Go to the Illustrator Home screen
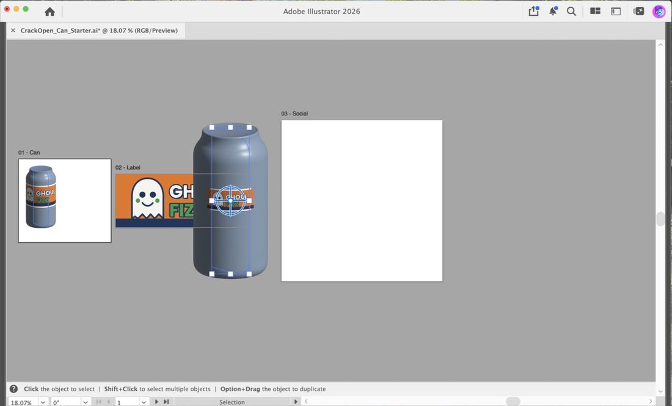 tap(49, 12)
